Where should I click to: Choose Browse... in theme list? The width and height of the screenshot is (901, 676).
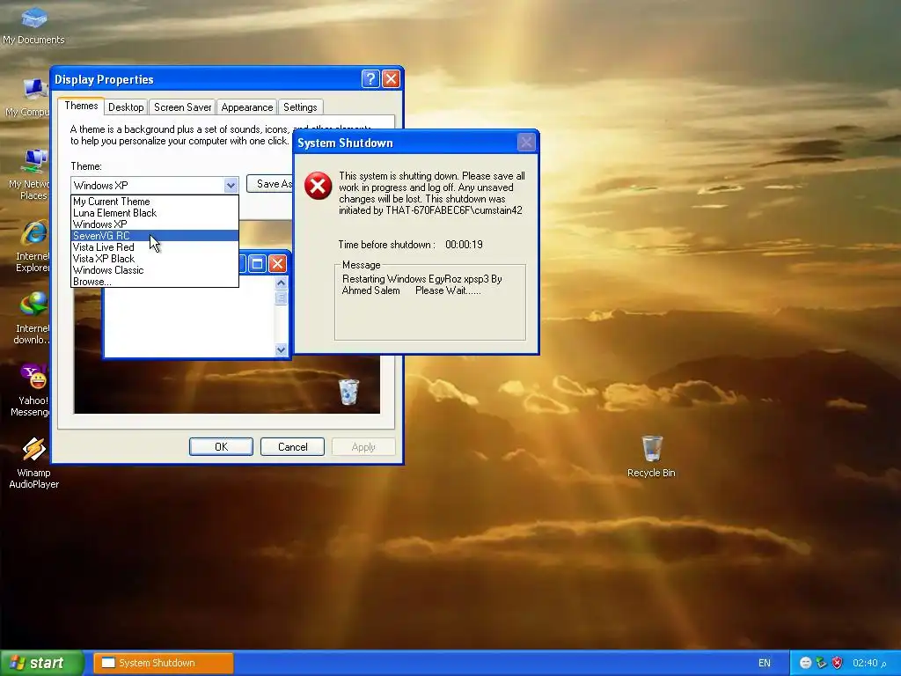click(155, 282)
